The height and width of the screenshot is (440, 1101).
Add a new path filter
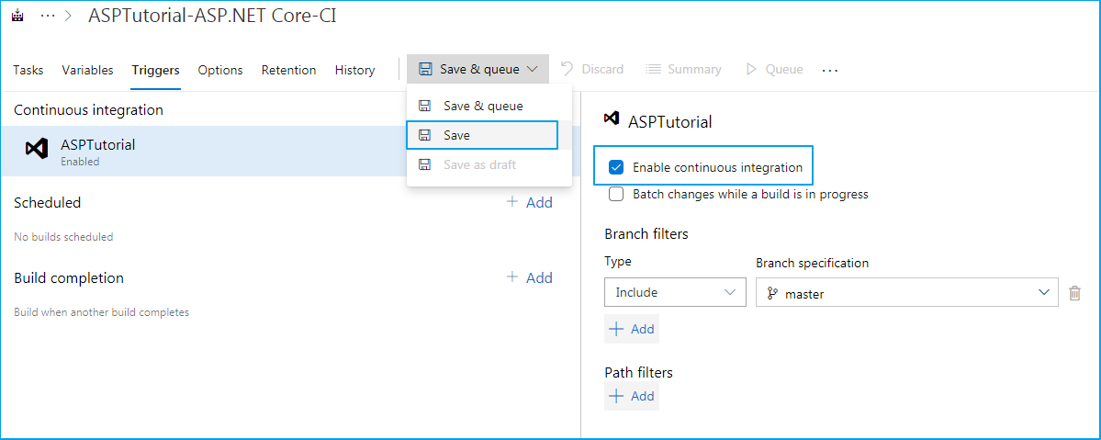[x=632, y=396]
